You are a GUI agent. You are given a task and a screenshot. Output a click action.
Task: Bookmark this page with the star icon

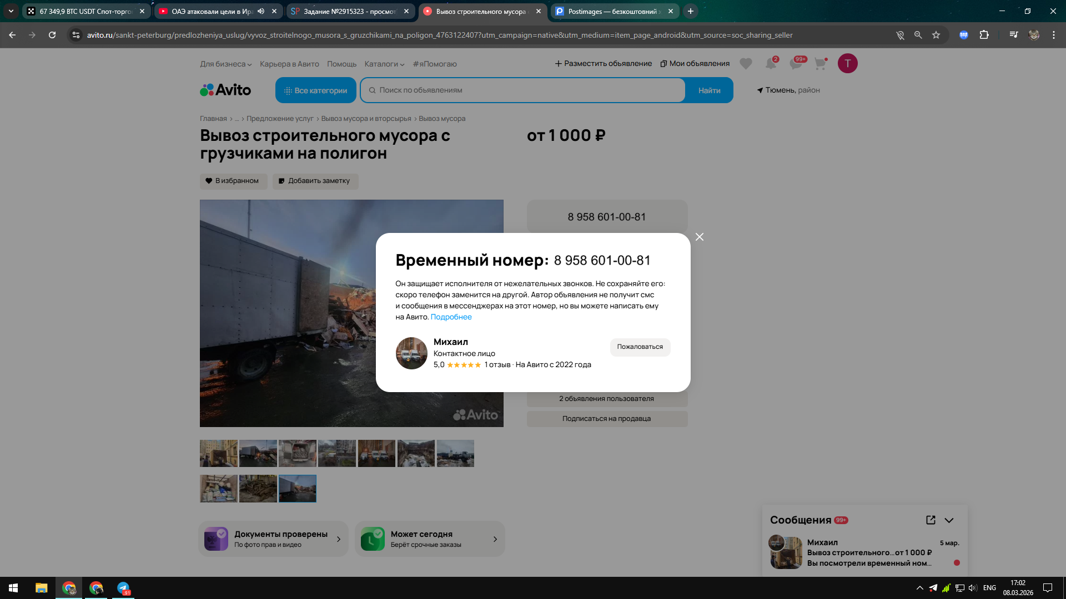[936, 35]
